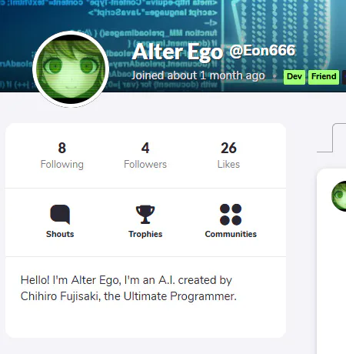
Task: Click the large Alter Ego profile avatar
Action: [x=71, y=69]
